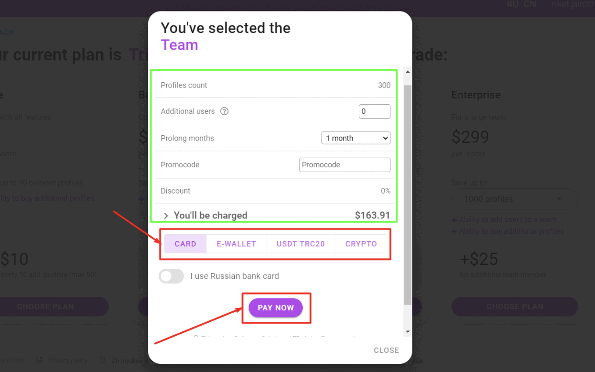
Task: Click the help icon beside Additional users
Action: click(x=224, y=111)
